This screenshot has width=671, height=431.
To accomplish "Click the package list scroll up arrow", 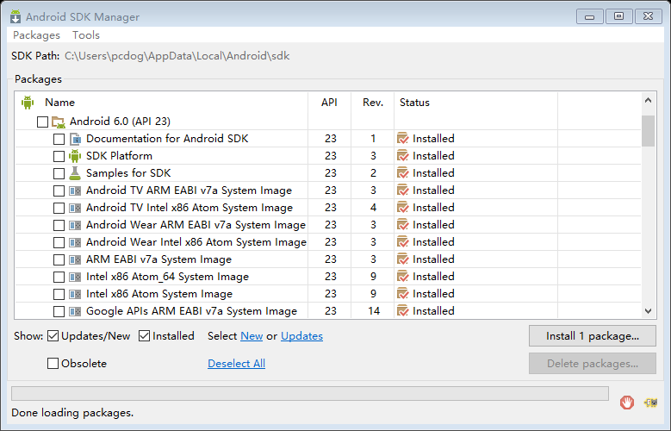I will tap(648, 100).
